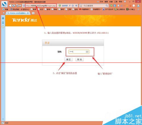Click the search box input field

tap(94, 6)
